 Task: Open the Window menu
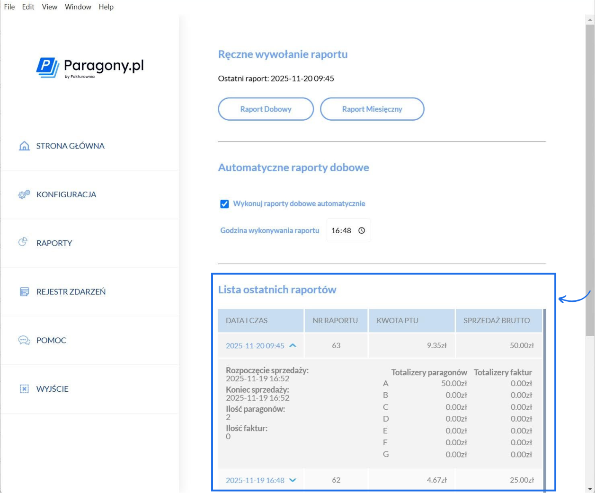[x=78, y=7]
